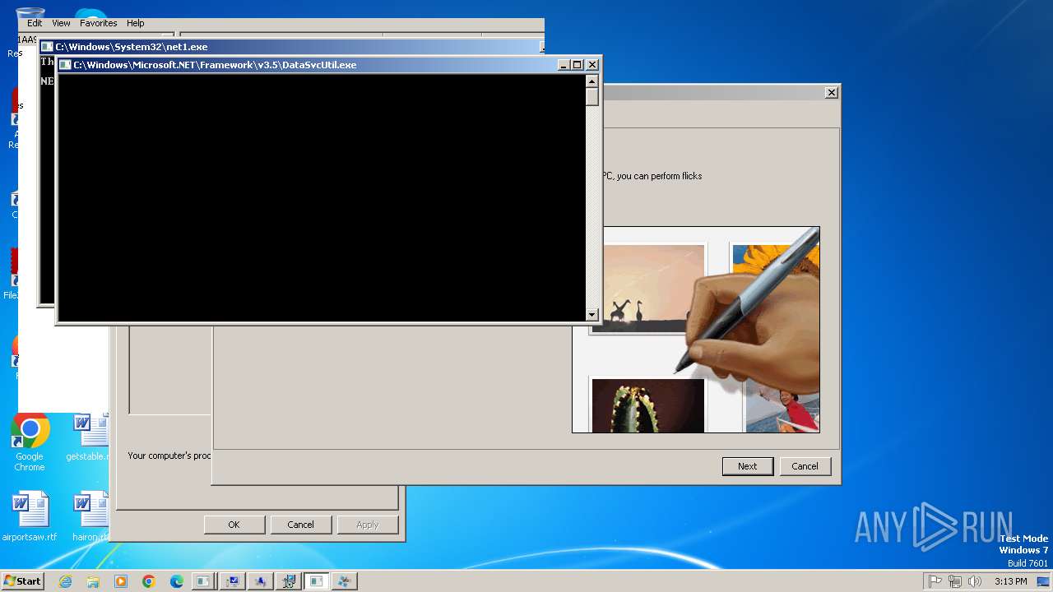
Task: Open Windows Explorer folder icon in taskbar
Action: click(93, 581)
